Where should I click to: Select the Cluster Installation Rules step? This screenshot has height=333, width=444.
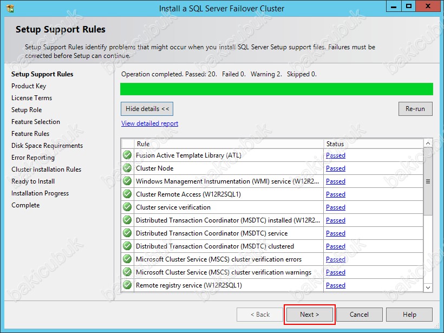click(46, 169)
